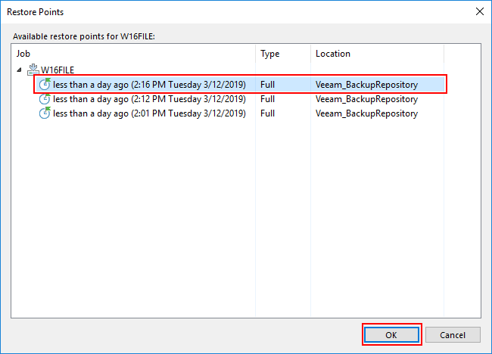Click Full type of 2:01 PM row
The height and width of the screenshot is (354, 492).
(x=268, y=113)
